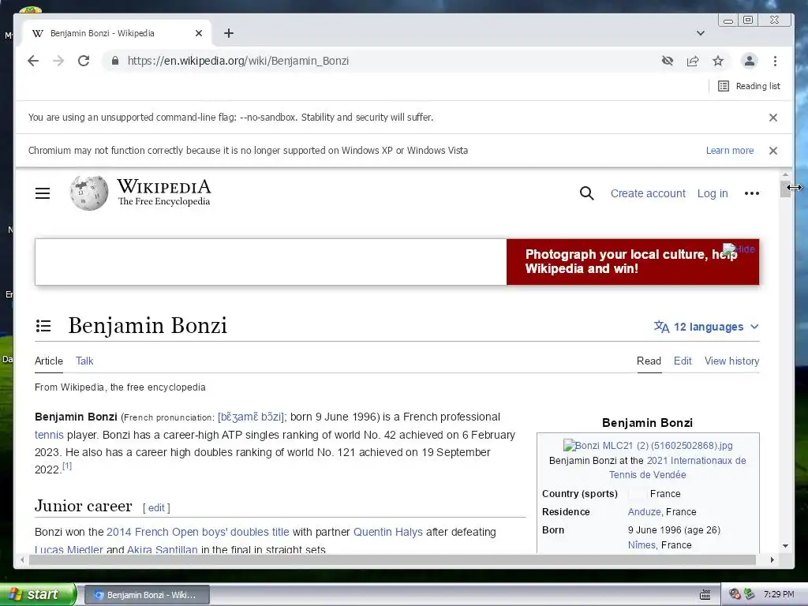Expand the tab search chevron
808x606 pixels.
(701, 33)
